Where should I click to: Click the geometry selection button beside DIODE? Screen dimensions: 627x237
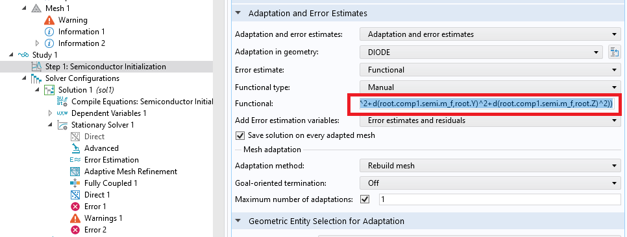[614, 52]
